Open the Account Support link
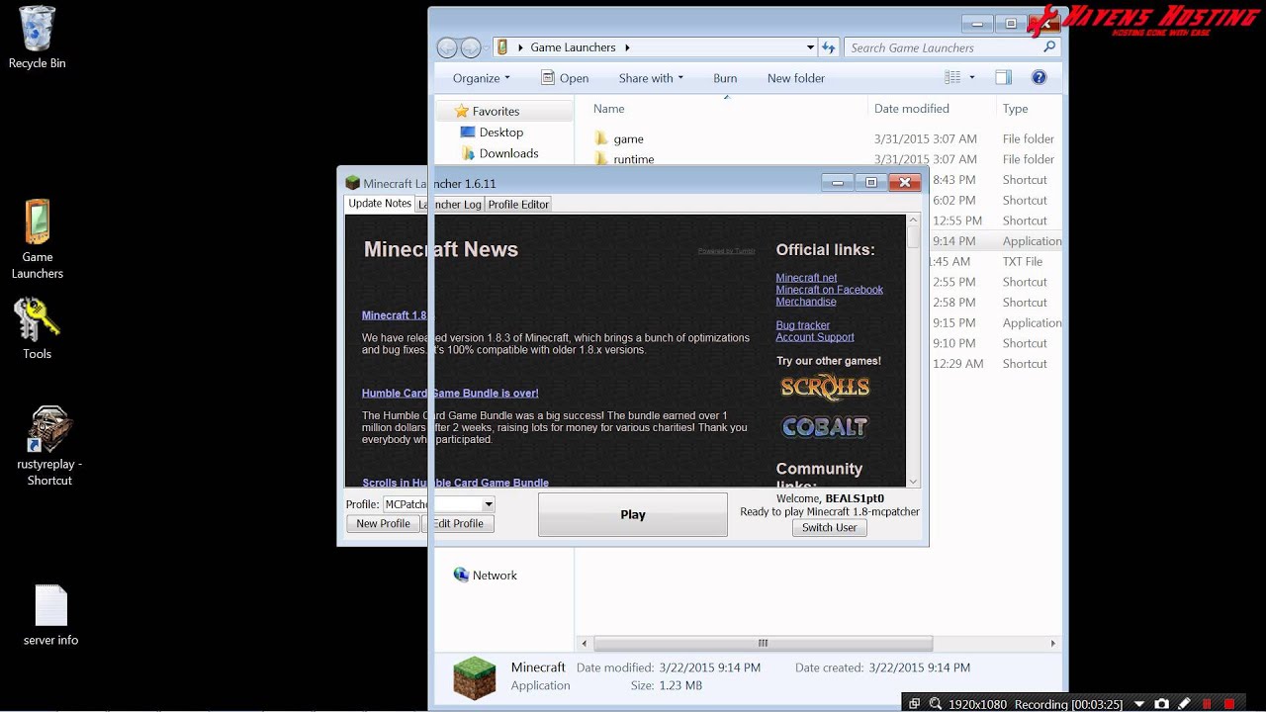This screenshot has height=712, width=1266. (x=815, y=337)
